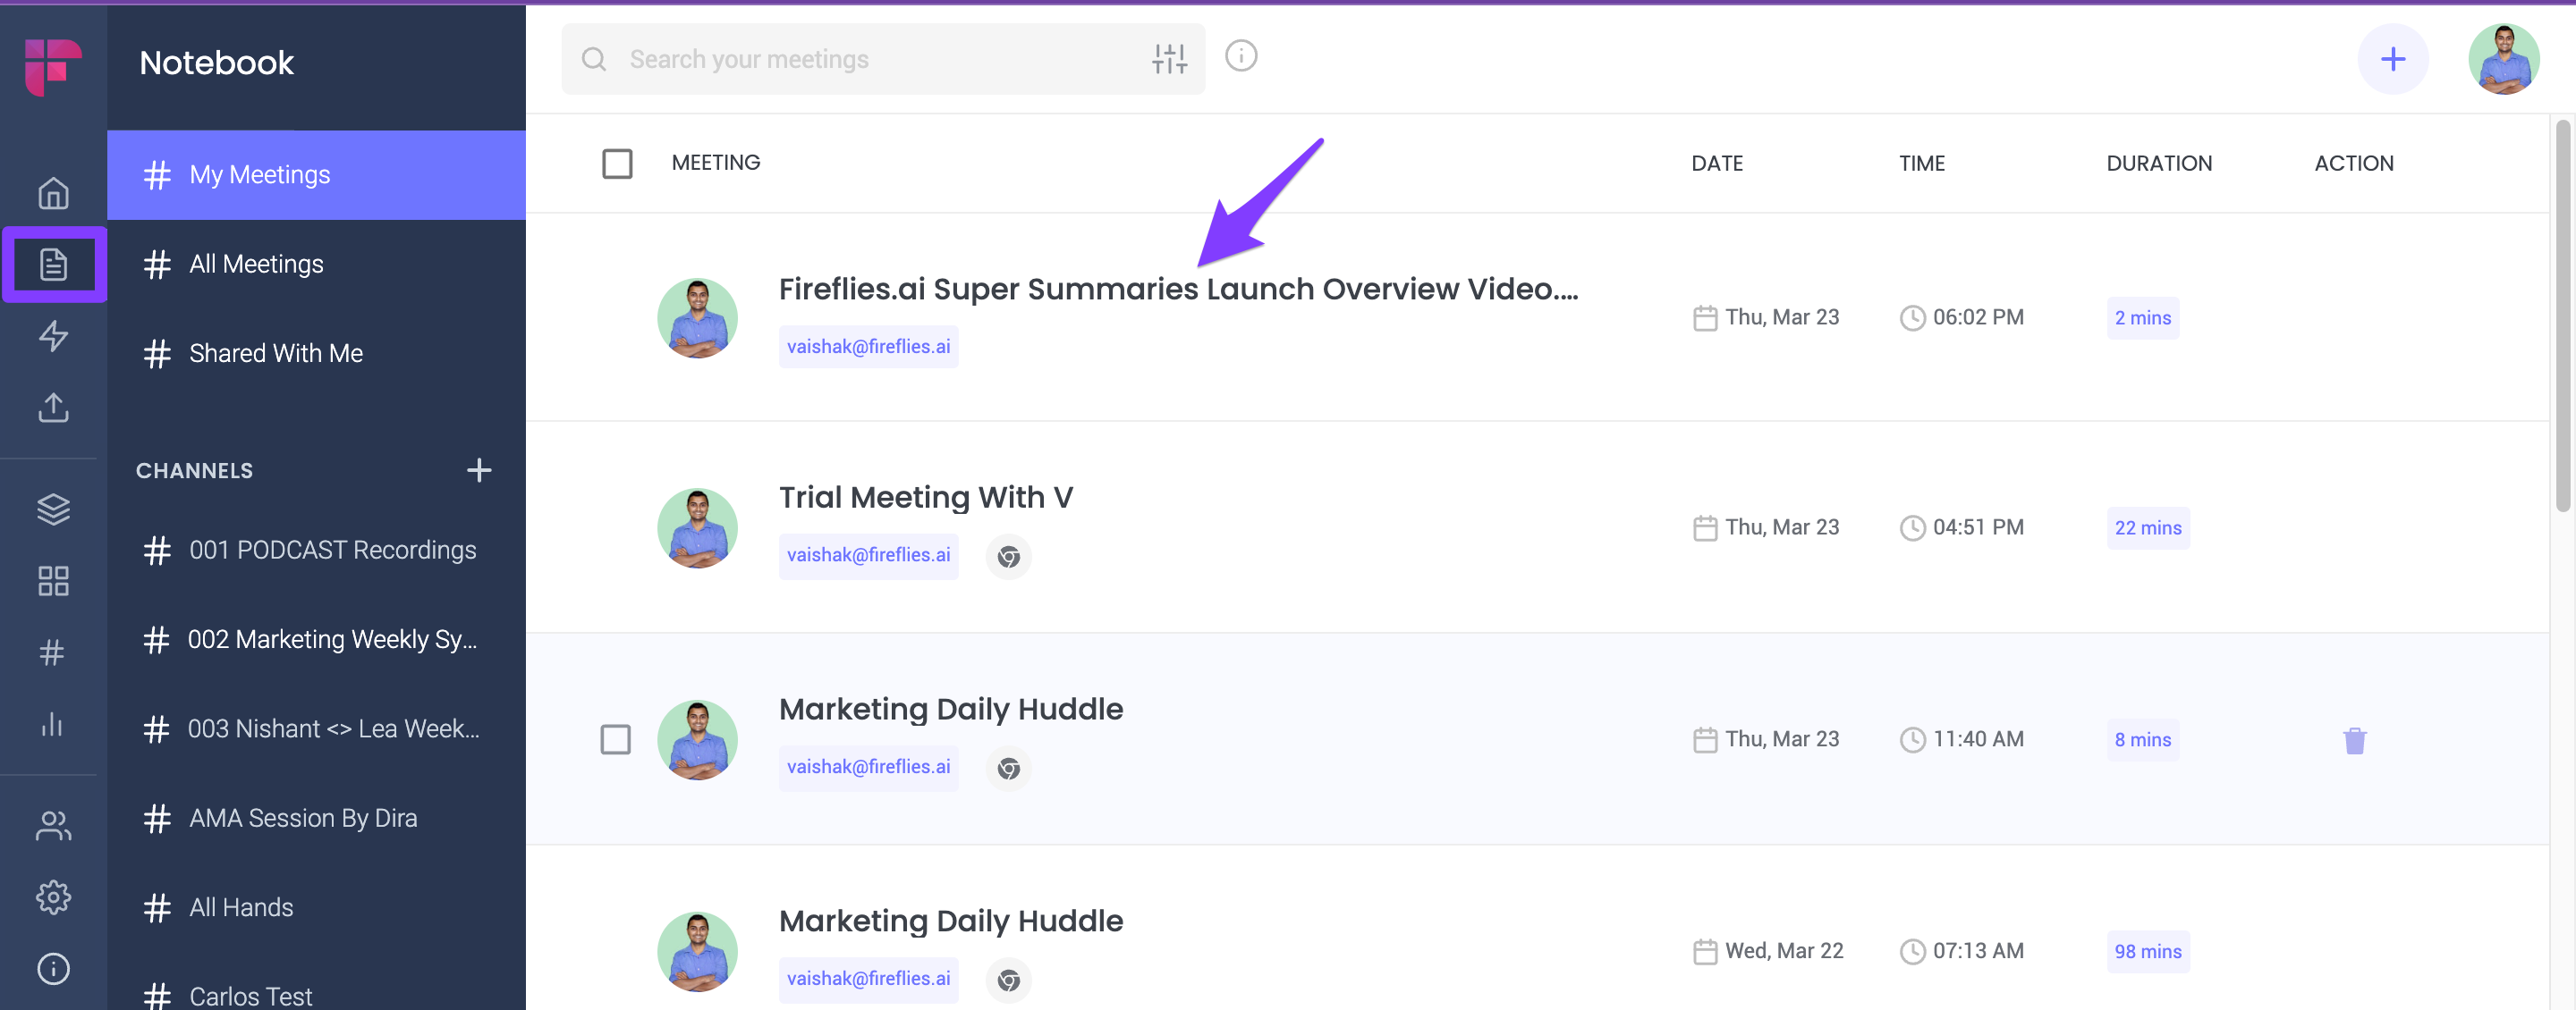The width and height of the screenshot is (2576, 1010).
Task: Open the grid apps icon in sidebar
Action: tap(53, 582)
